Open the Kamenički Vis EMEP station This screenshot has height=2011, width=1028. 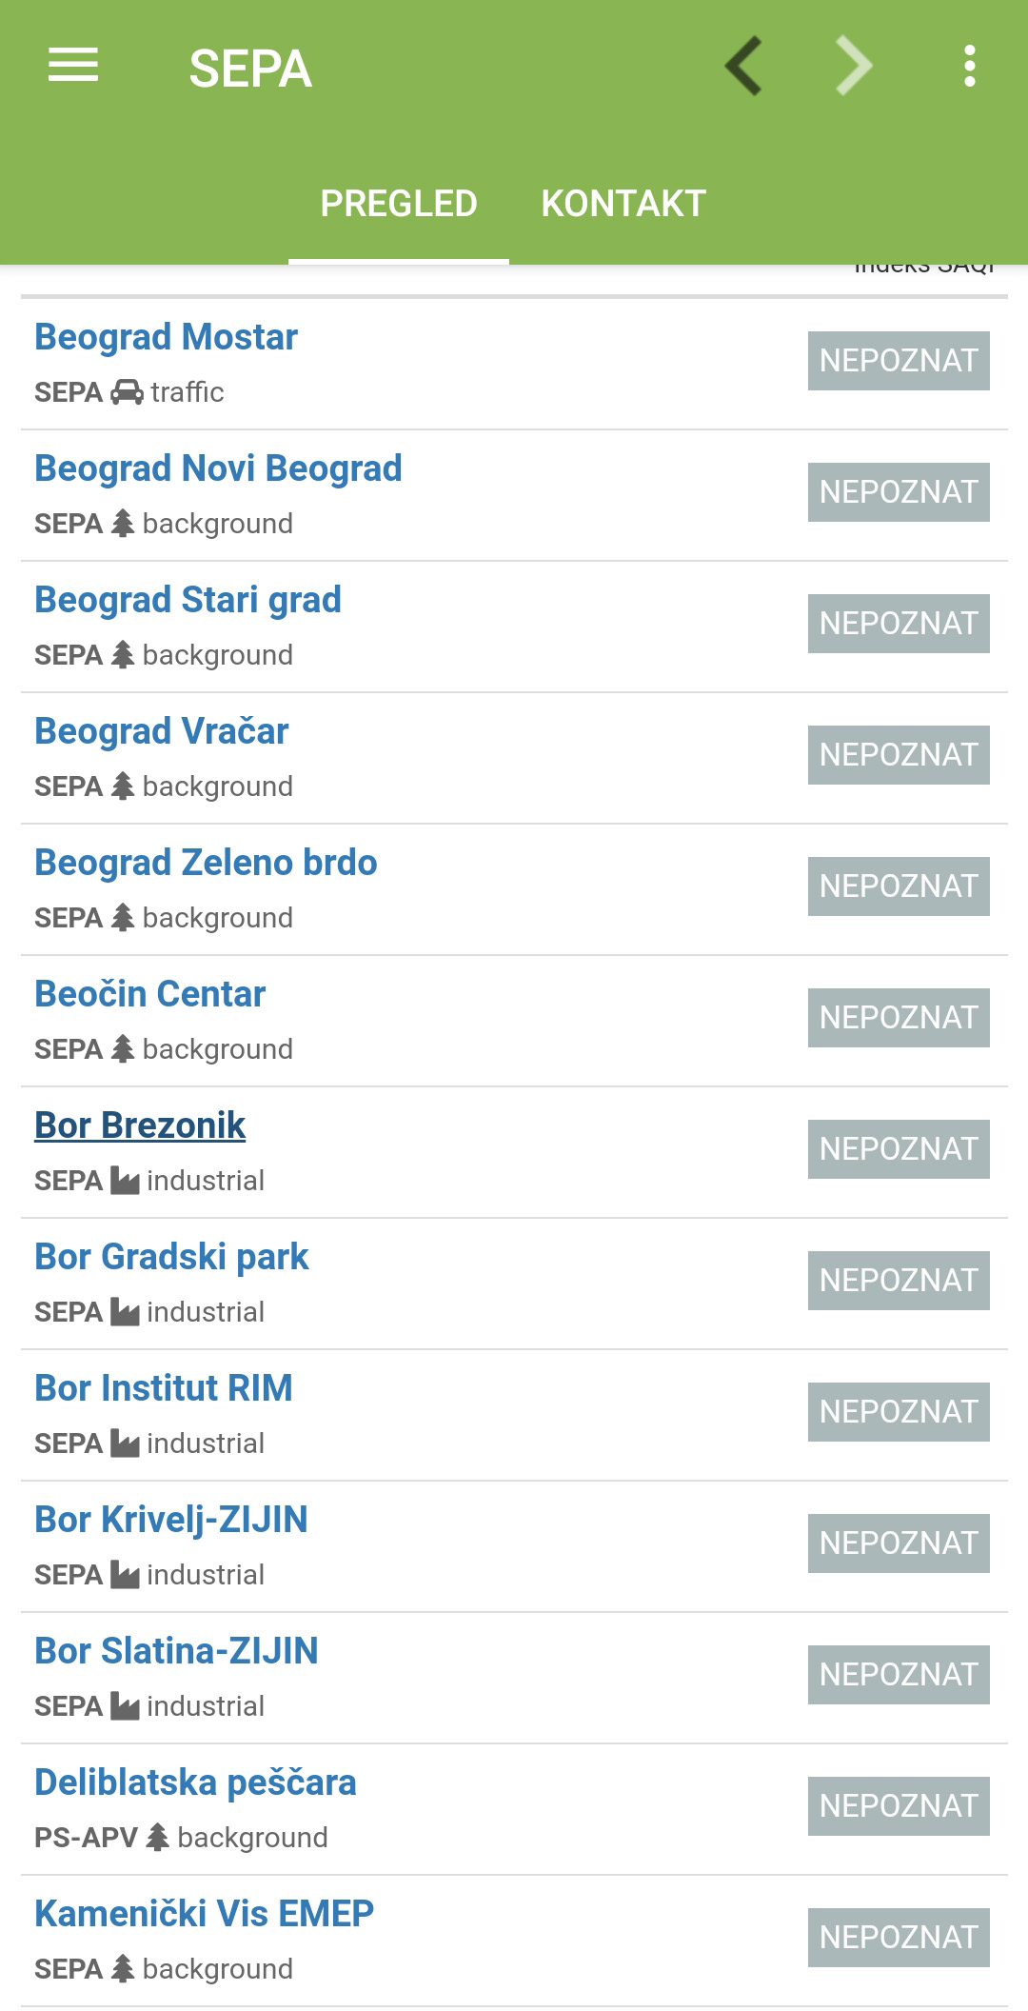(x=204, y=1914)
